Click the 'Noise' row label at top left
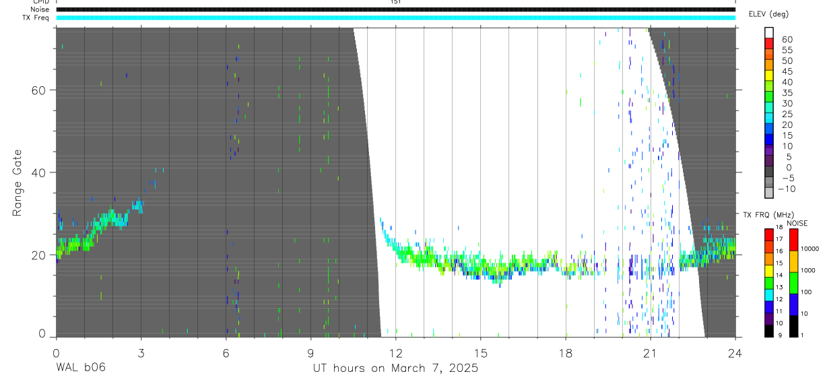The image size is (827, 382). (x=40, y=9)
